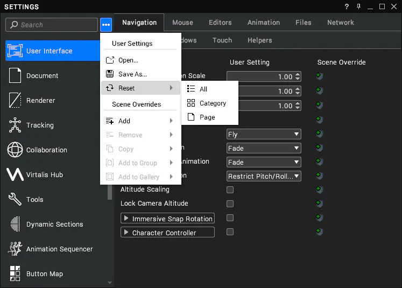Select the Tracking category icon
Viewport: 402px width, 288px height.
tap(15, 125)
